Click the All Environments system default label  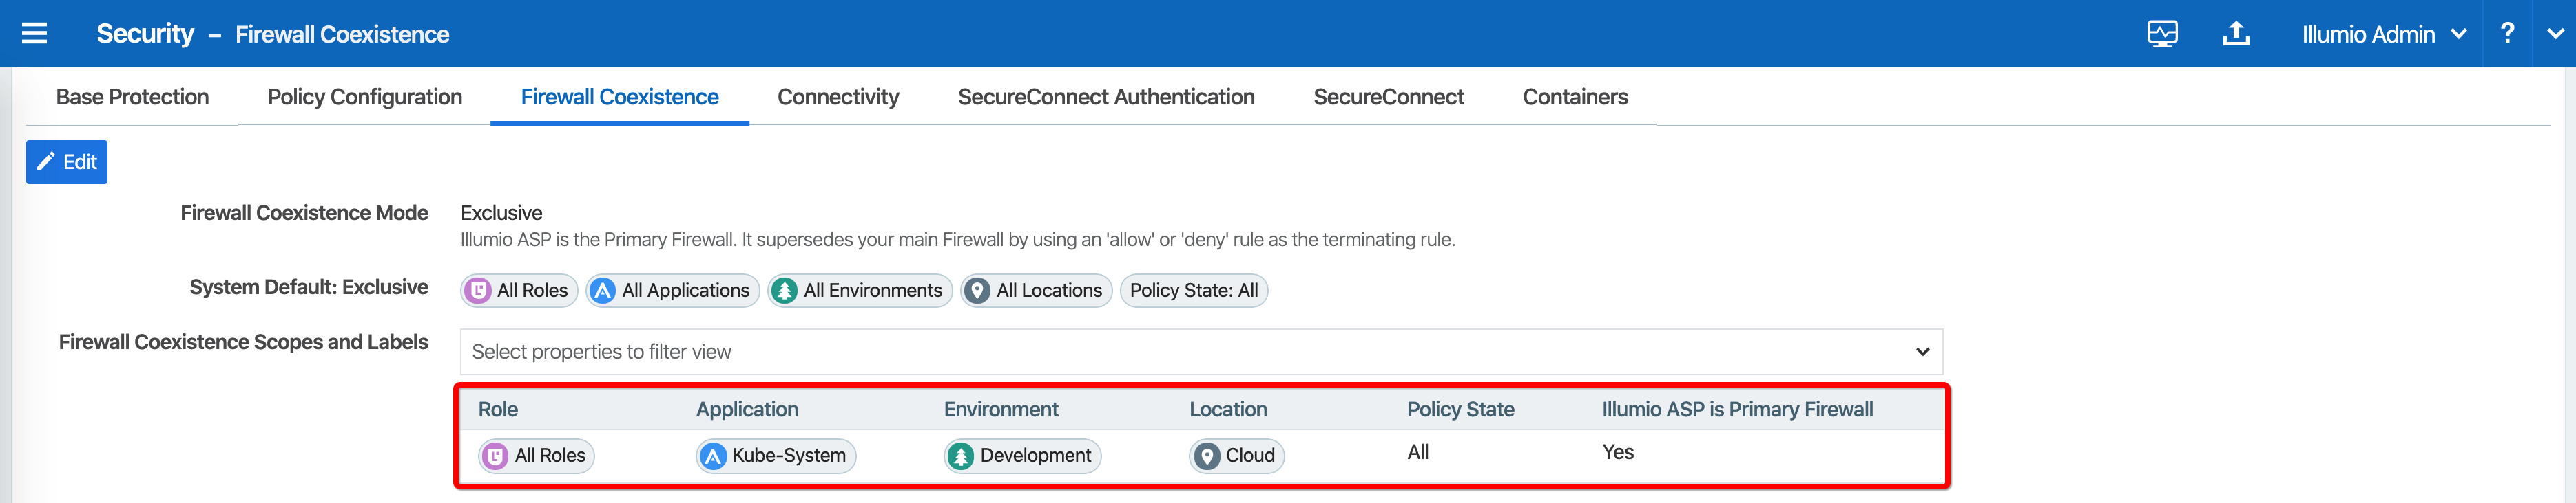coord(859,291)
